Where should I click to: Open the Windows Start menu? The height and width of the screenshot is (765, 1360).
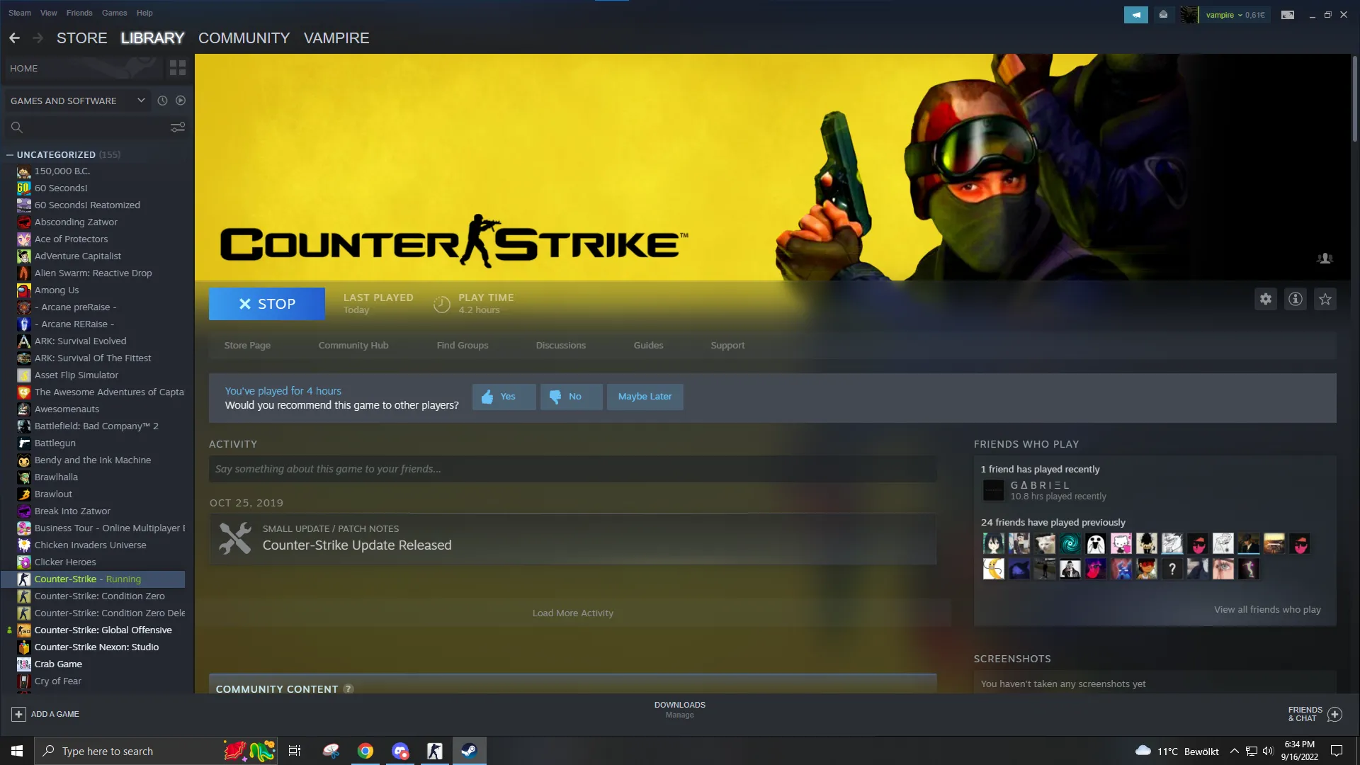17,751
